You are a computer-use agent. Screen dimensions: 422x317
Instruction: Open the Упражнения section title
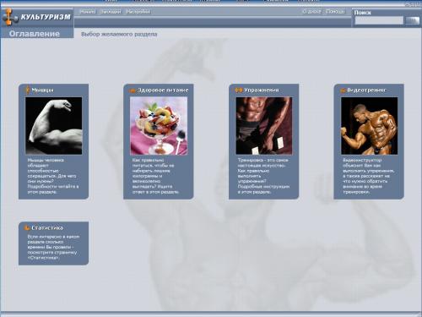pyautogui.click(x=262, y=90)
